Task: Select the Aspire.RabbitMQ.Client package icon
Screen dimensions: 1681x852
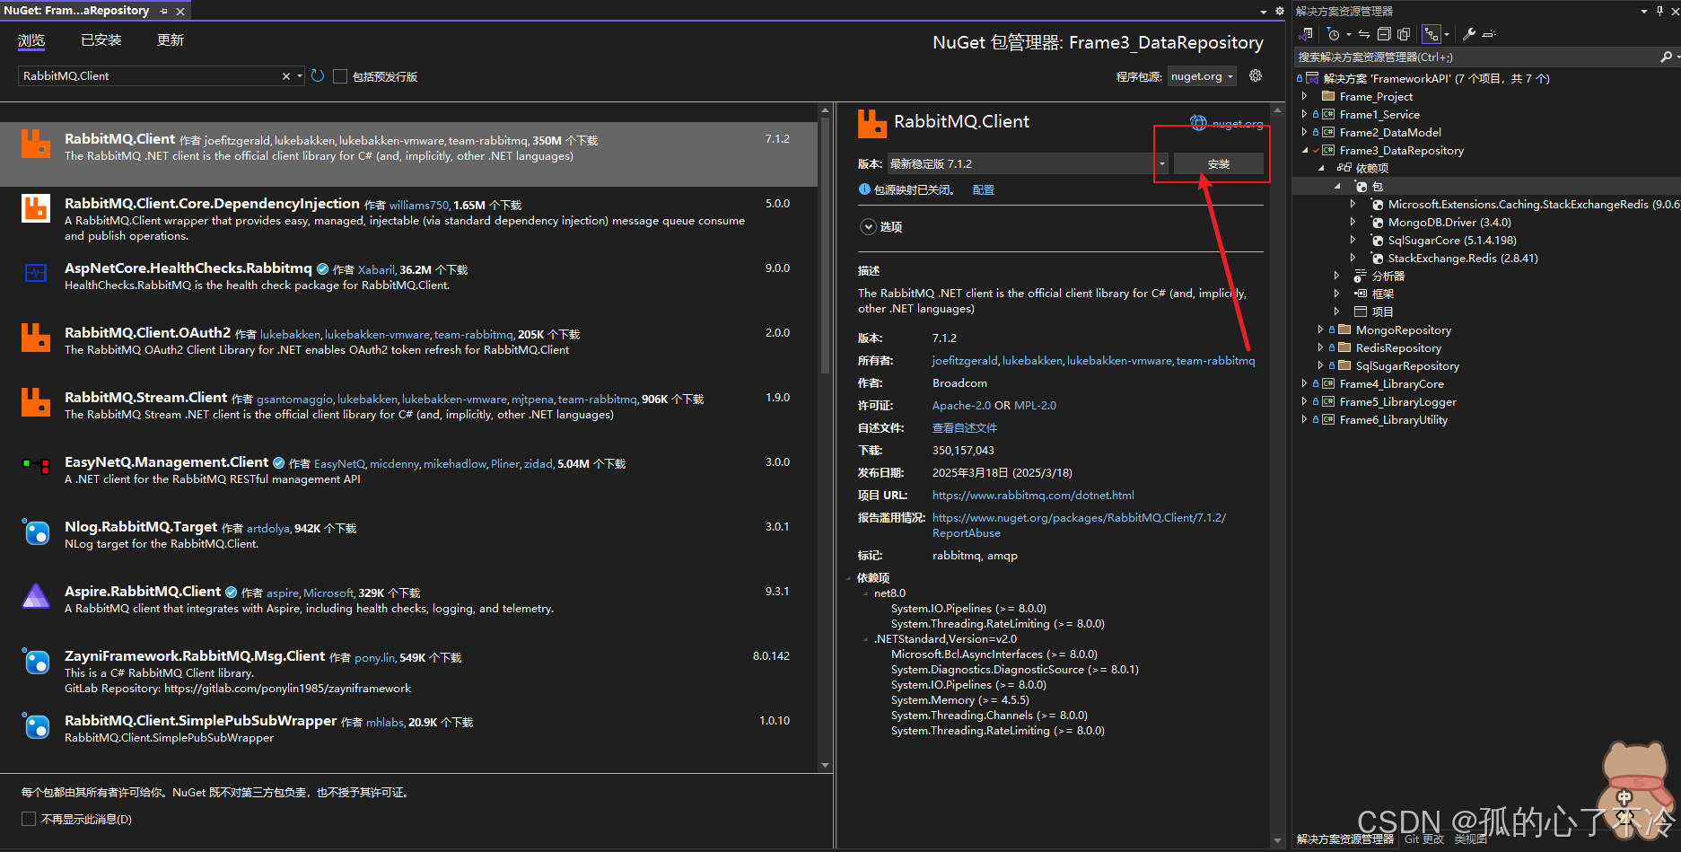Action: (x=36, y=596)
